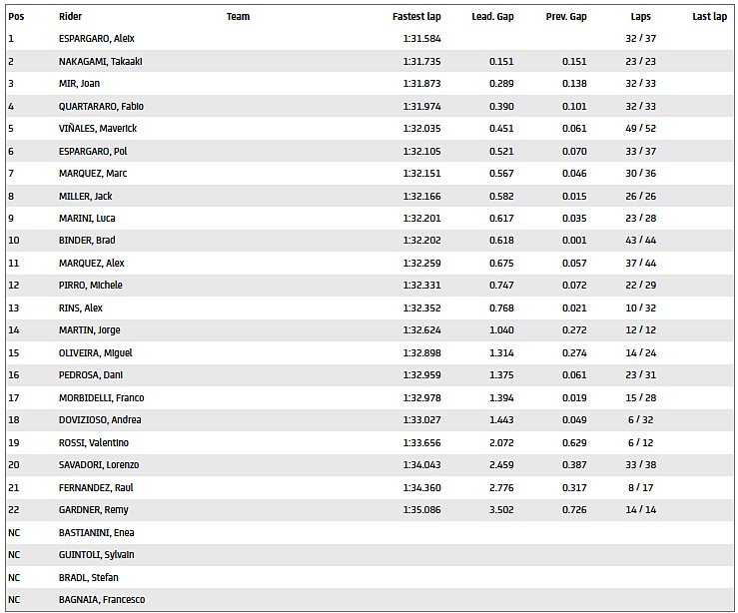Image resolution: width=738 pixels, height=613 pixels.
Task: Select the Fastest lap column header
Action: point(416,17)
